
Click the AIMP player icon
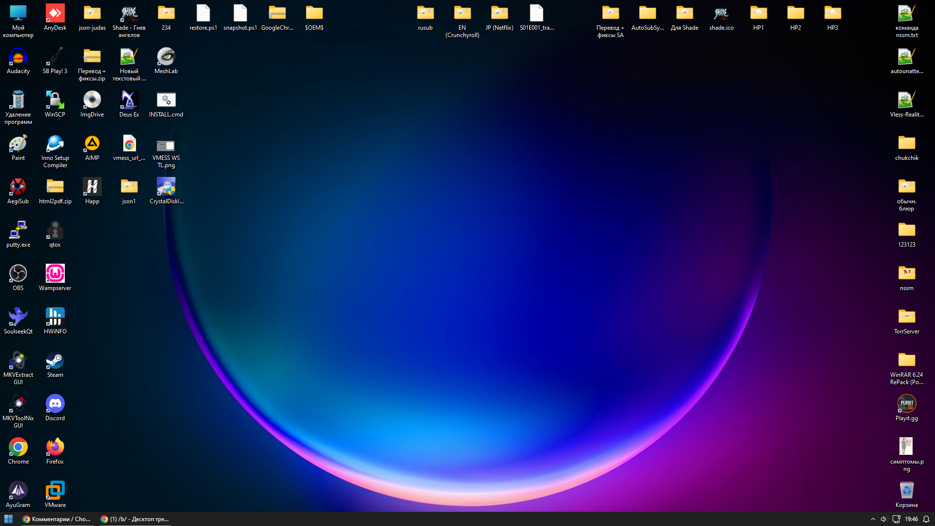[92, 144]
